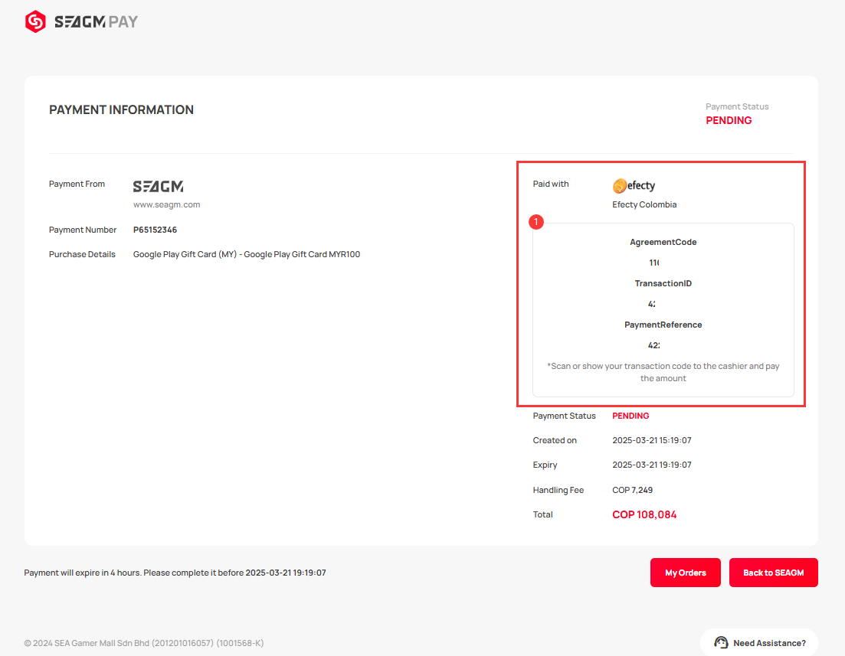The height and width of the screenshot is (656, 845).
Task: Click the Handling Fee label
Action: pos(558,490)
